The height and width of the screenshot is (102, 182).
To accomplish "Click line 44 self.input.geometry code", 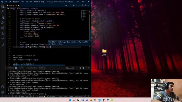I will (x=36, y=47).
